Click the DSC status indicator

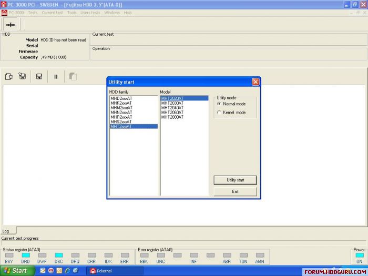click(59, 255)
